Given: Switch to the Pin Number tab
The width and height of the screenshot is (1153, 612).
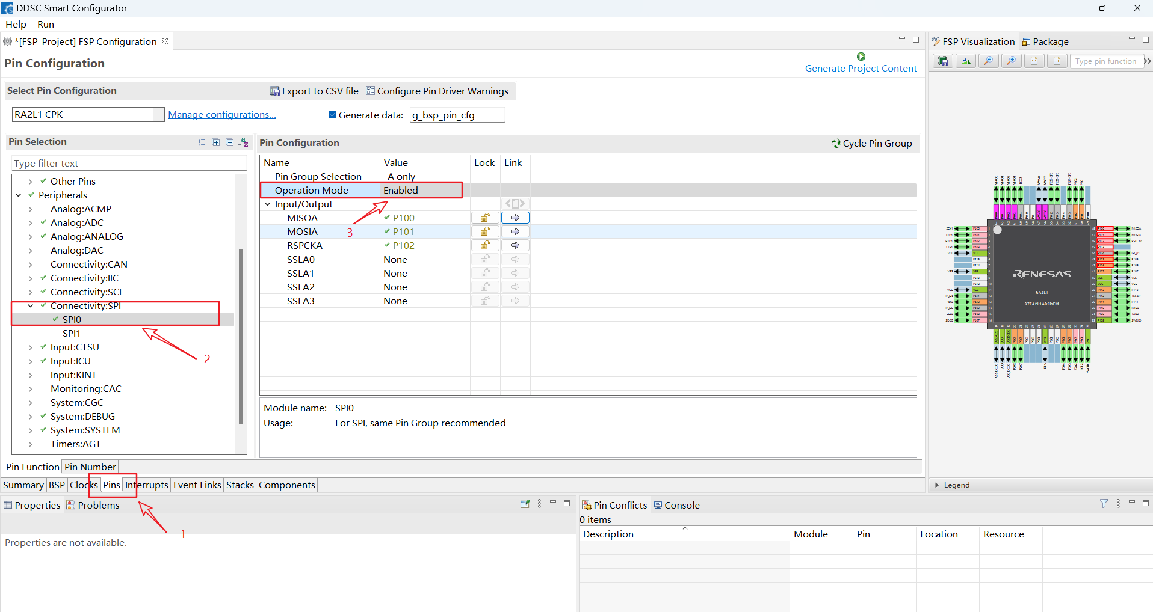Looking at the screenshot, I should pos(90,467).
